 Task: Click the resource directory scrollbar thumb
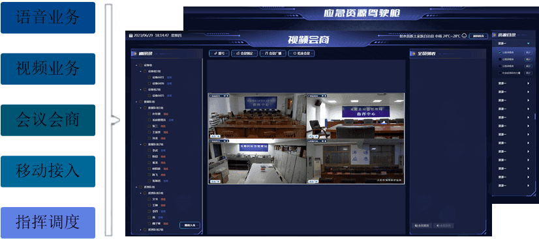534,117
